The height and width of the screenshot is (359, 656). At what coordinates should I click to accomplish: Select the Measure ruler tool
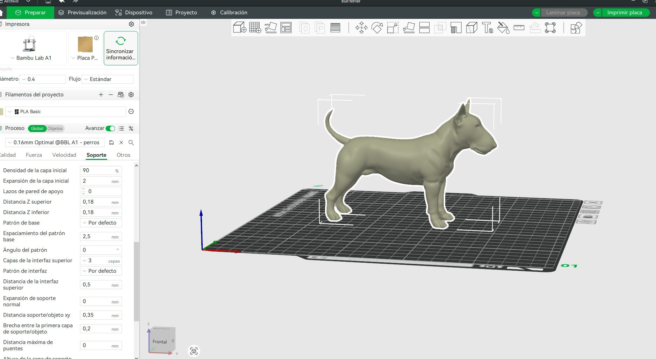click(x=519, y=28)
